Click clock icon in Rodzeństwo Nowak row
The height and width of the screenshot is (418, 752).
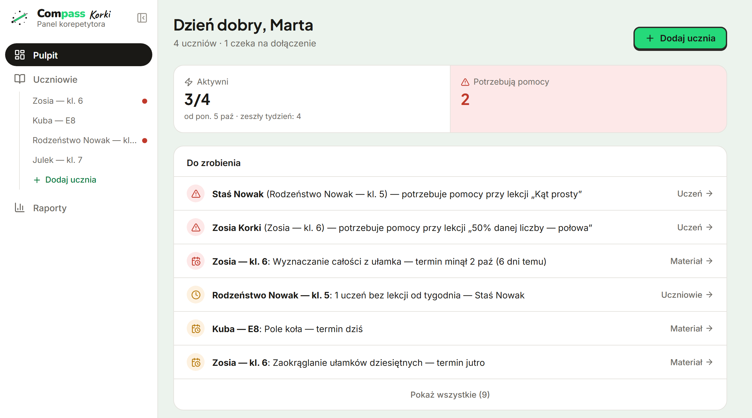click(x=196, y=295)
